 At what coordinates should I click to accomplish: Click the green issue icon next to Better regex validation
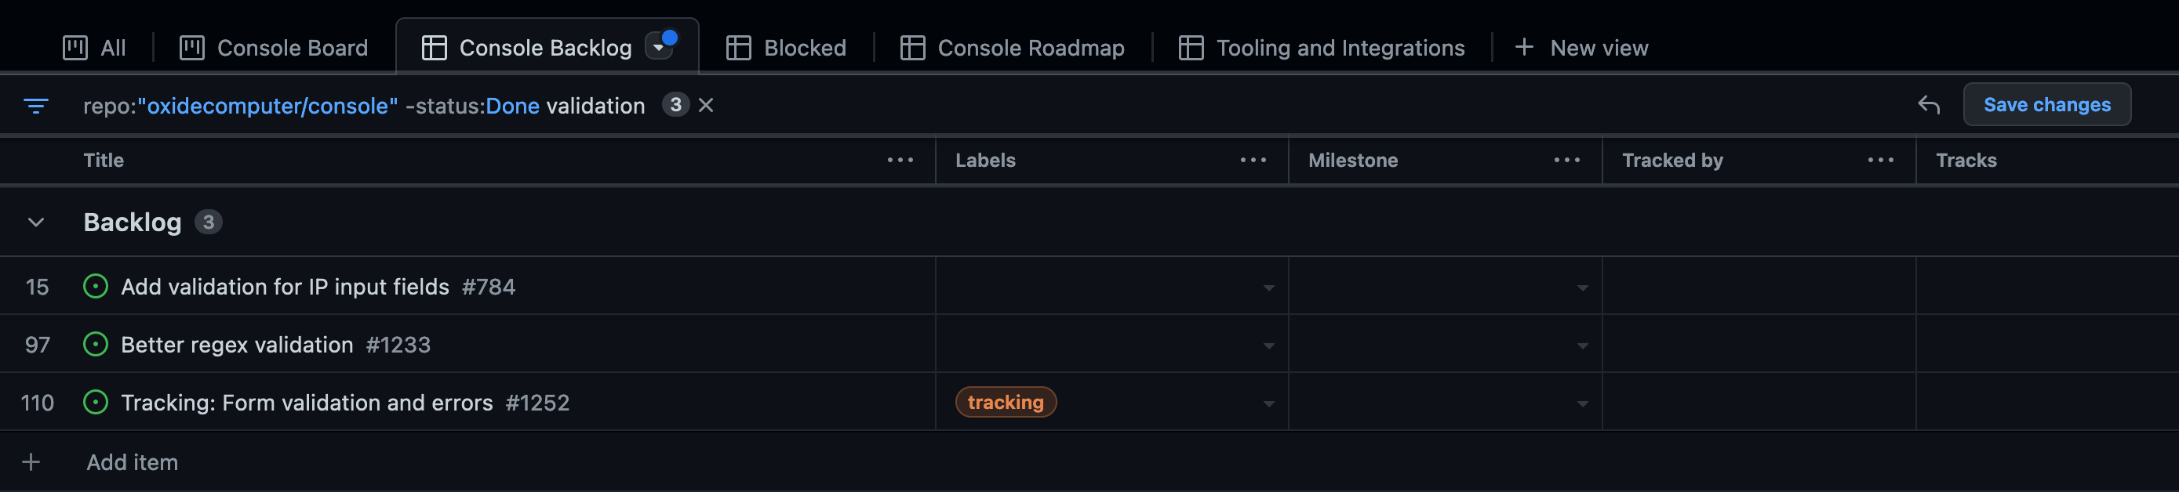pyautogui.click(x=95, y=344)
